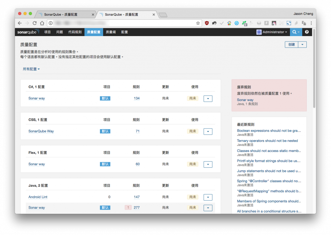Go forward in browser history
This screenshot has height=235, width=331.
(27, 23)
